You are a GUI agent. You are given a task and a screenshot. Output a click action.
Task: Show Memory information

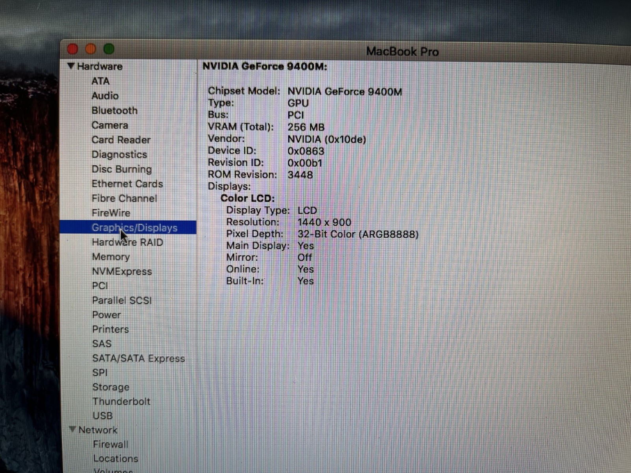coord(111,257)
